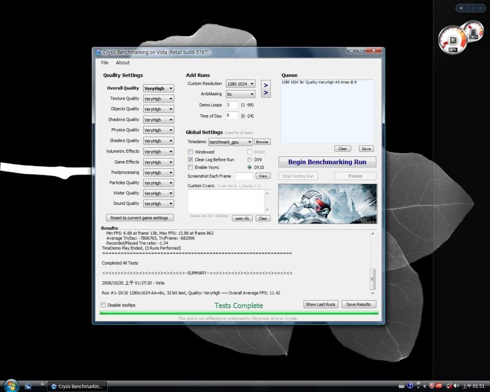Uncheck Clear Log Before Run
This screenshot has height=392, width=490.
(x=190, y=159)
